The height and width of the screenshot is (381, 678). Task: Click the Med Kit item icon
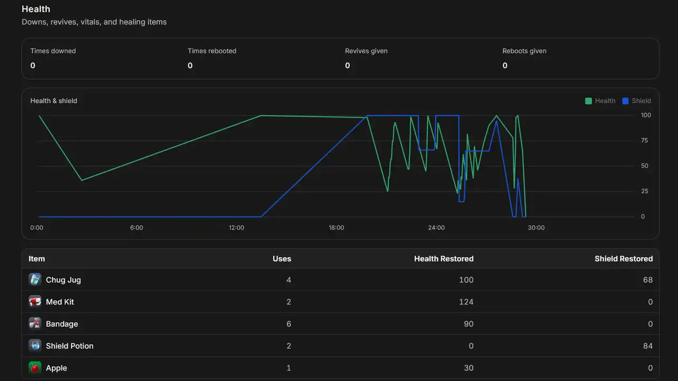(x=35, y=302)
